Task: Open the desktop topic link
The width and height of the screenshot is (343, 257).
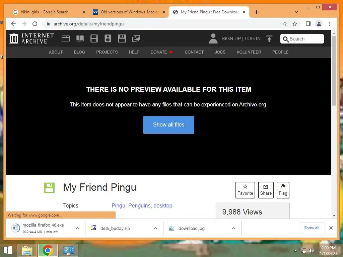Action: [x=163, y=206]
